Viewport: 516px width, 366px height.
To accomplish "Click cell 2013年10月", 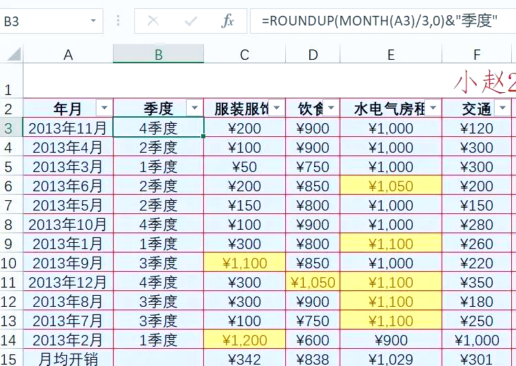I will [x=68, y=224].
